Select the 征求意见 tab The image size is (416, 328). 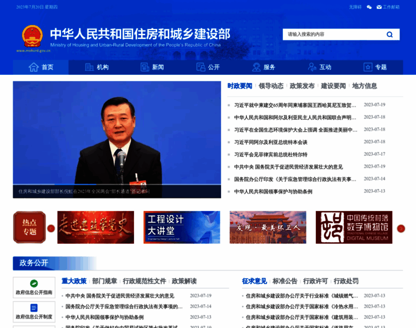[x=255, y=281]
